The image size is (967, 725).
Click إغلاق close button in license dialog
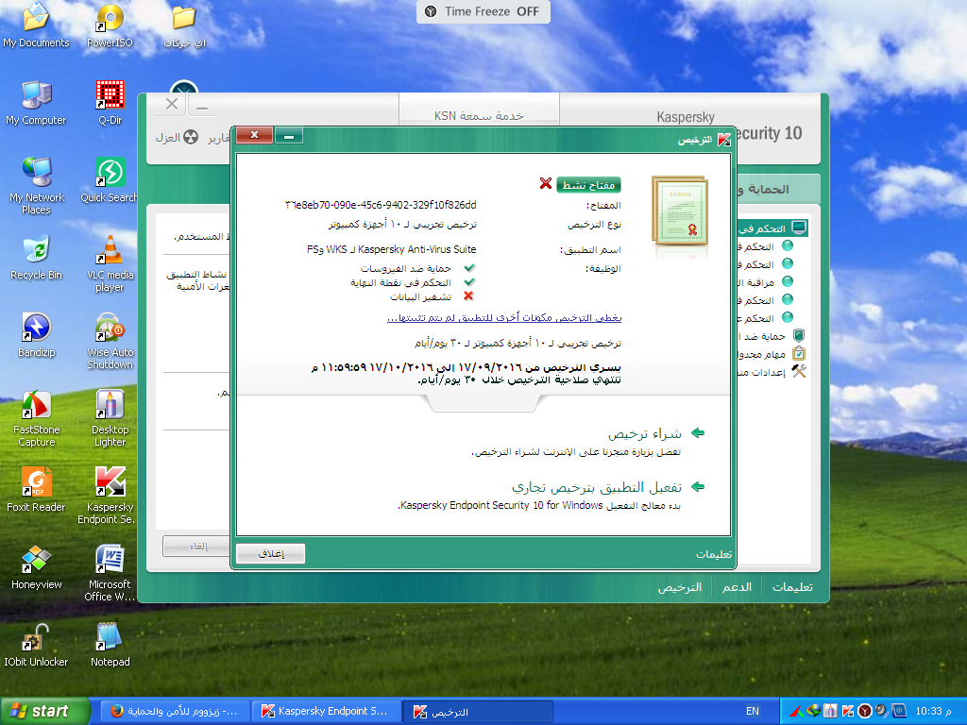[x=270, y=553]
